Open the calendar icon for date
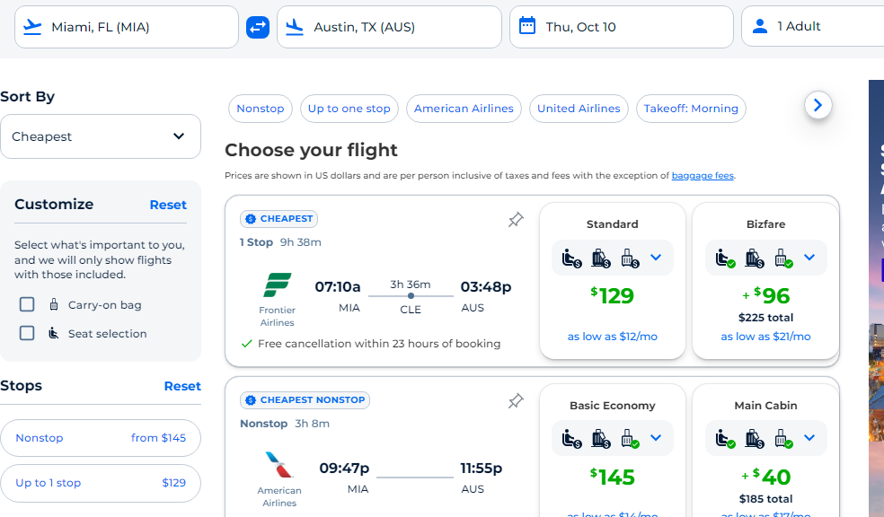 (x=527, y=26)
